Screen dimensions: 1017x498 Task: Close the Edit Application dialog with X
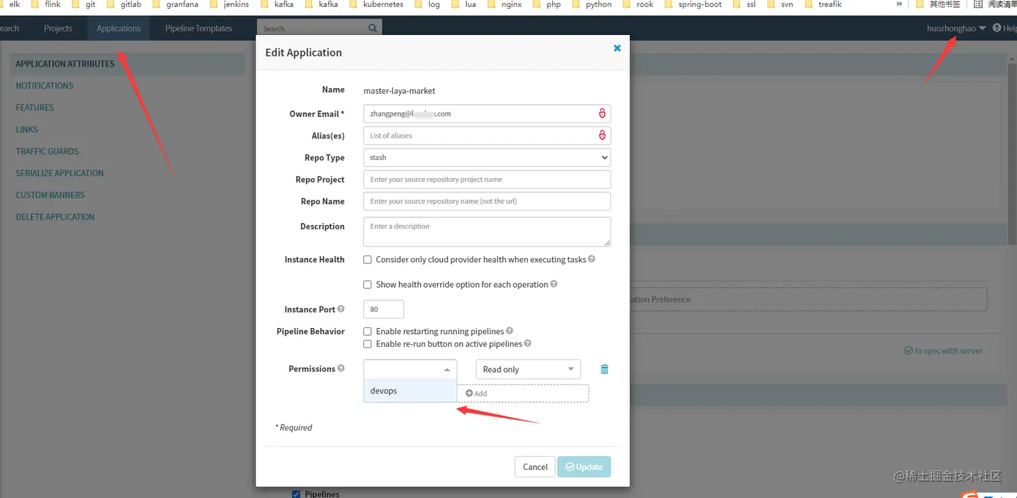point(617,48)
